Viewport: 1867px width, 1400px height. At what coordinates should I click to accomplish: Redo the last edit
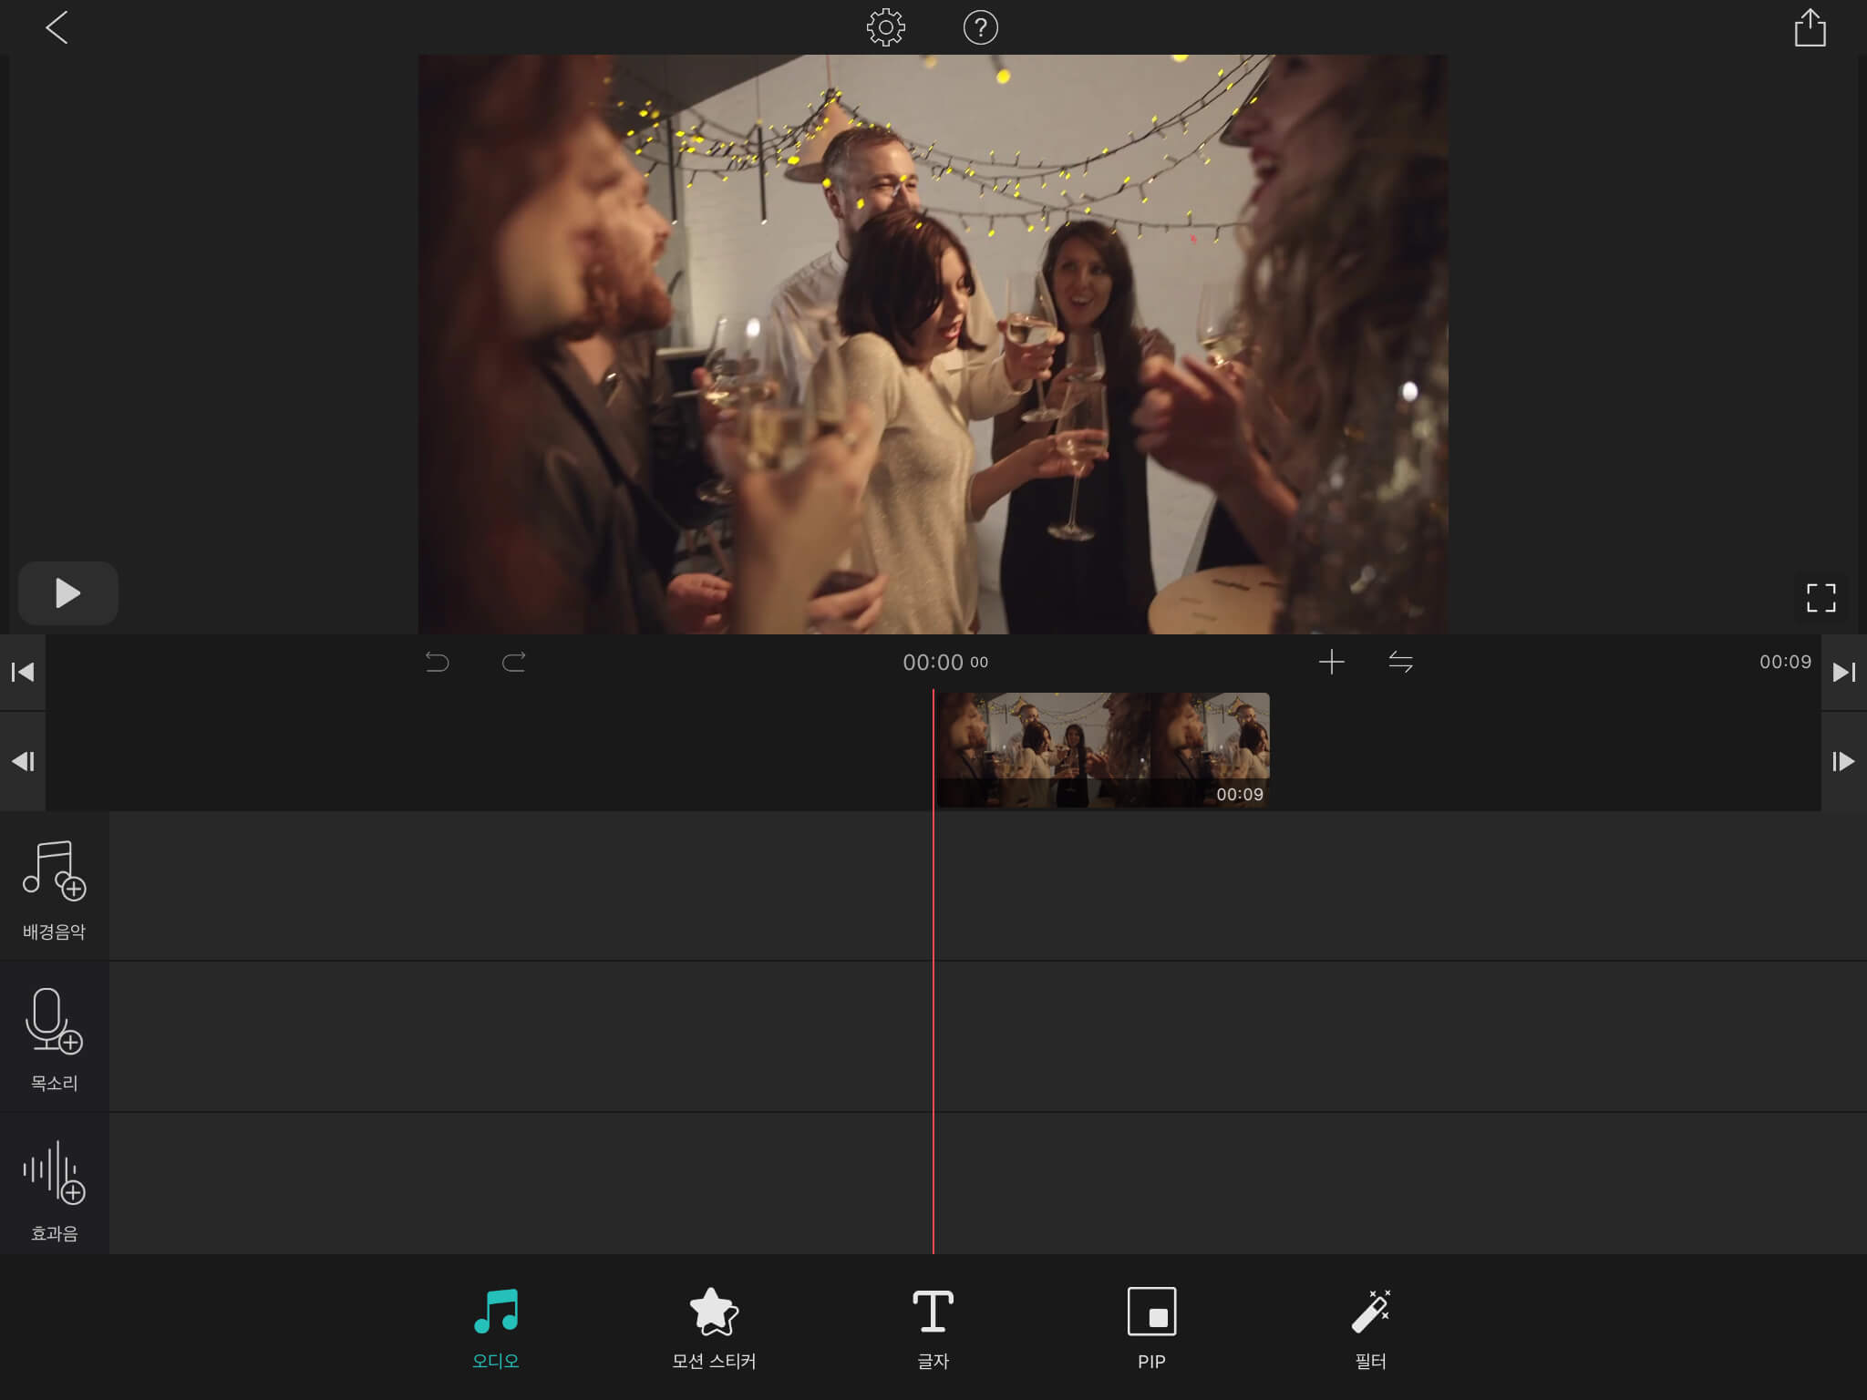tap(514, 662)
